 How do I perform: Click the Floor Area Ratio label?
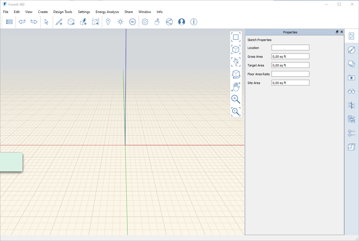pyautogui.click(x=259, y=74)
